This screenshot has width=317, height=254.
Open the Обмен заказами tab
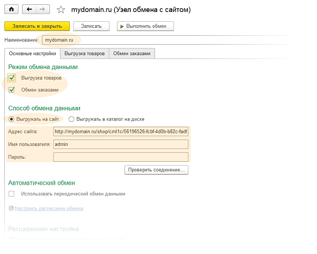click(x=132, y=53)
